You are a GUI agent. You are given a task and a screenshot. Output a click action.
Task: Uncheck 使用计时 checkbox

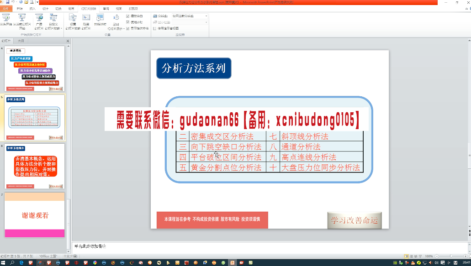click(128, 22)
